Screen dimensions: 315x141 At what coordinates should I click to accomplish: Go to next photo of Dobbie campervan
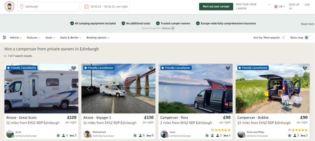point(302,89)
